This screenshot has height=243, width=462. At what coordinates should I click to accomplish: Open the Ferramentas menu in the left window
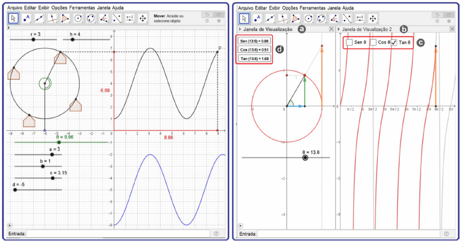click(83, 8)
